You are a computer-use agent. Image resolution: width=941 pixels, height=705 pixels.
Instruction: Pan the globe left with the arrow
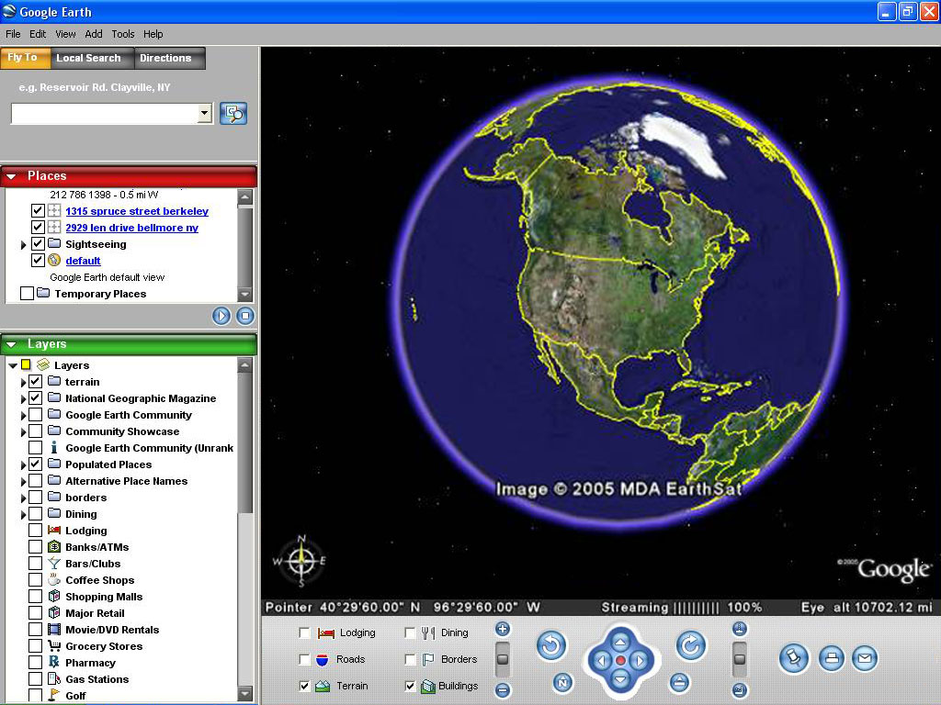click(602, 661)
